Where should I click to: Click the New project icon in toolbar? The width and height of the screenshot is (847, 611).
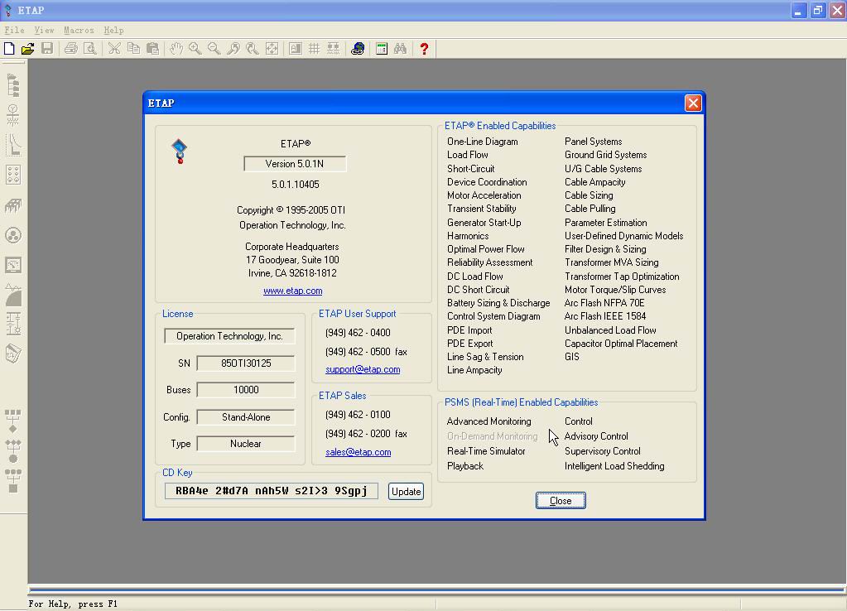[x=9, y=49]
